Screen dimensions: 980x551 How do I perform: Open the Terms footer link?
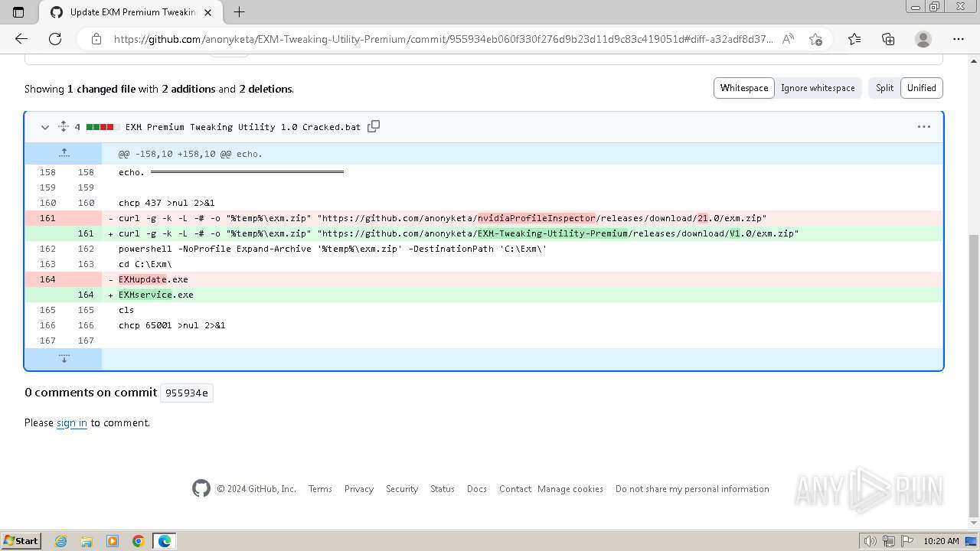tap(320, 489)
